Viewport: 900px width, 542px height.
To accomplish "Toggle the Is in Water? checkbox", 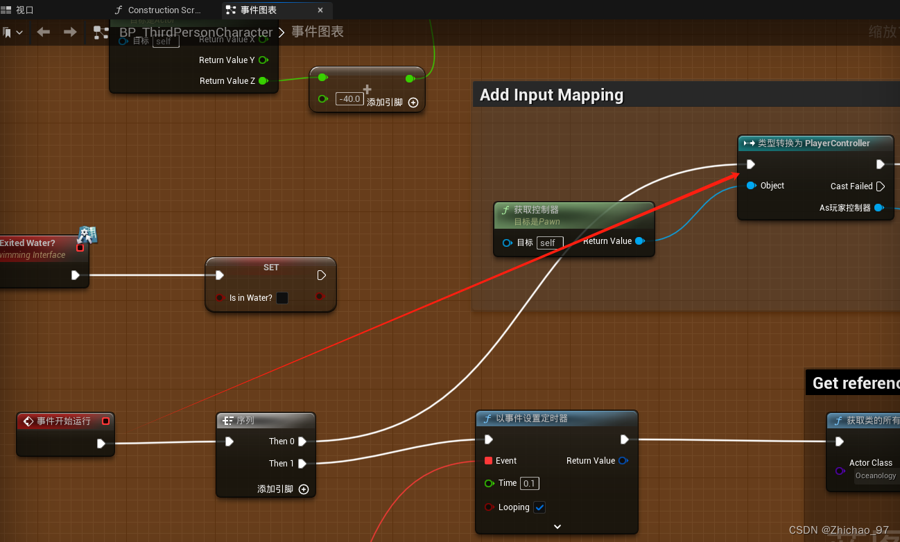I will click(282, 298).
